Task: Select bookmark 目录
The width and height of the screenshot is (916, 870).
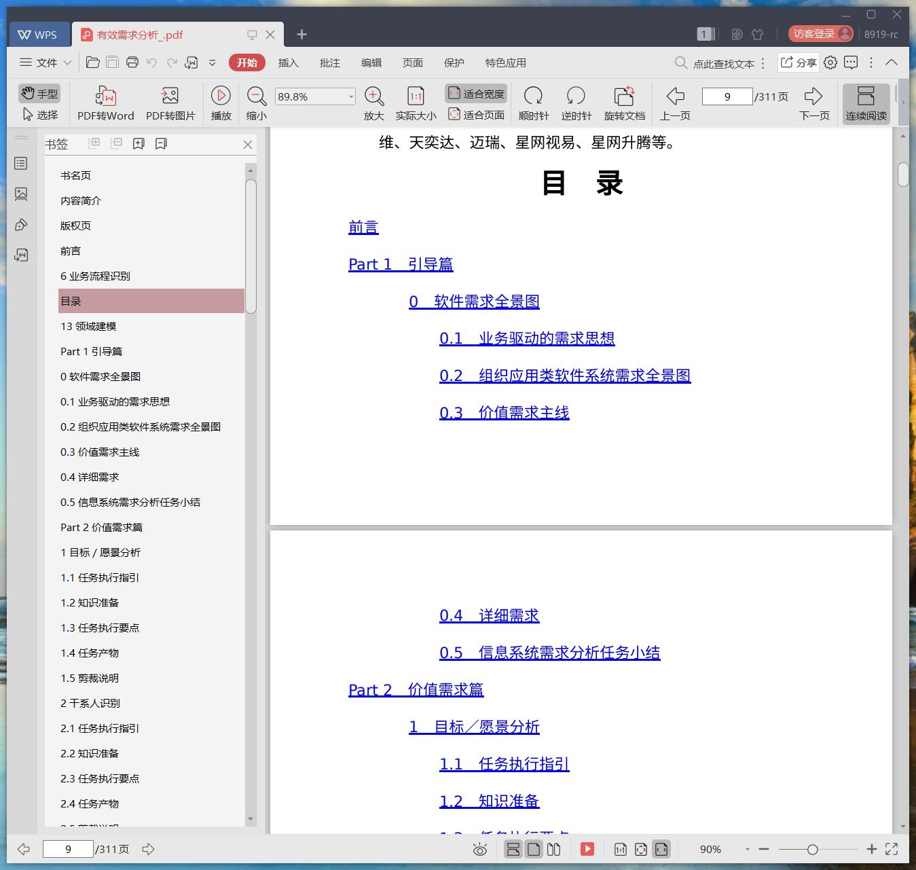Action: (x=151, y=301)
